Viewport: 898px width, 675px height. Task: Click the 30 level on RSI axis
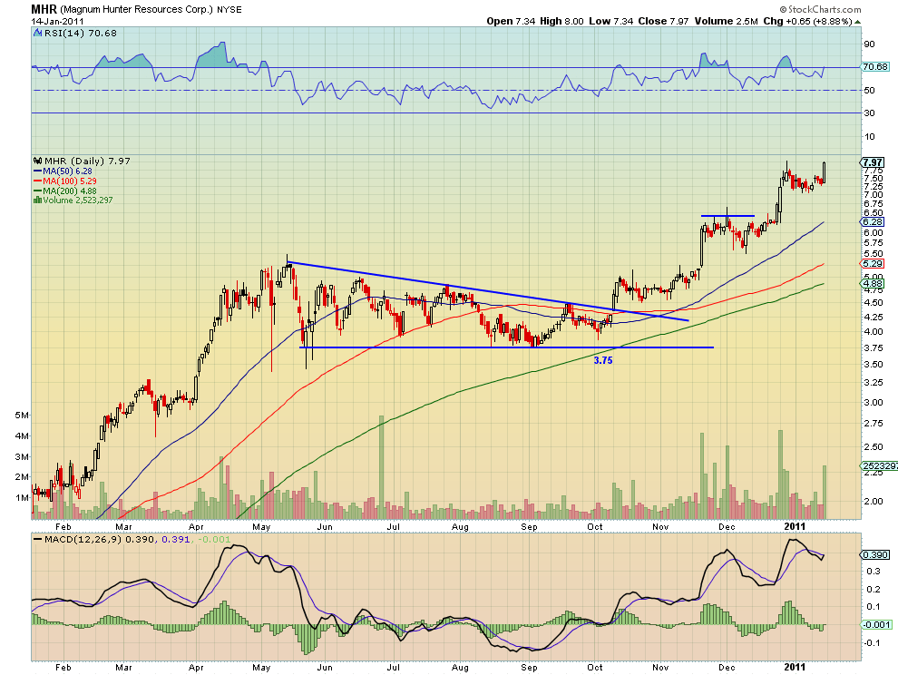(869, 112)
